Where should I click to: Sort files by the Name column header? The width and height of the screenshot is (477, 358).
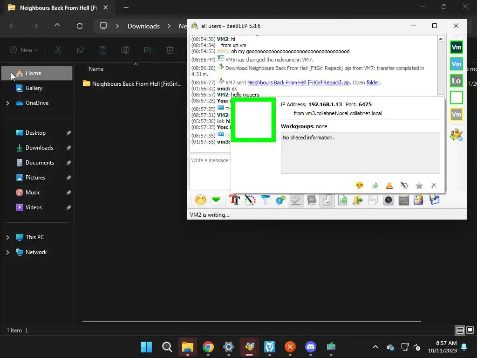click(x=96, y=69)
